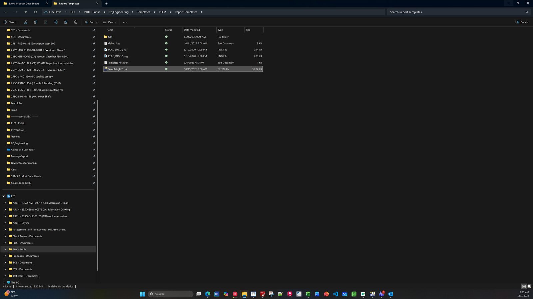The image size is (533, 299).
Task: Collapse the PEC tree node
Action: [4, 196]
